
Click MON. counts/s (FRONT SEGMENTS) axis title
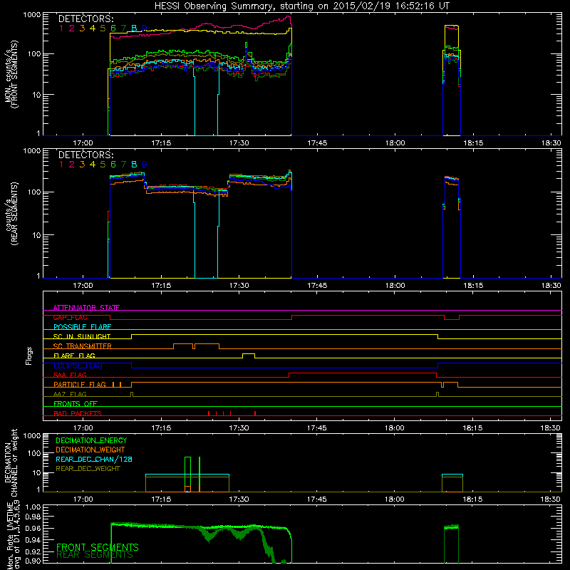coord(11,74)
